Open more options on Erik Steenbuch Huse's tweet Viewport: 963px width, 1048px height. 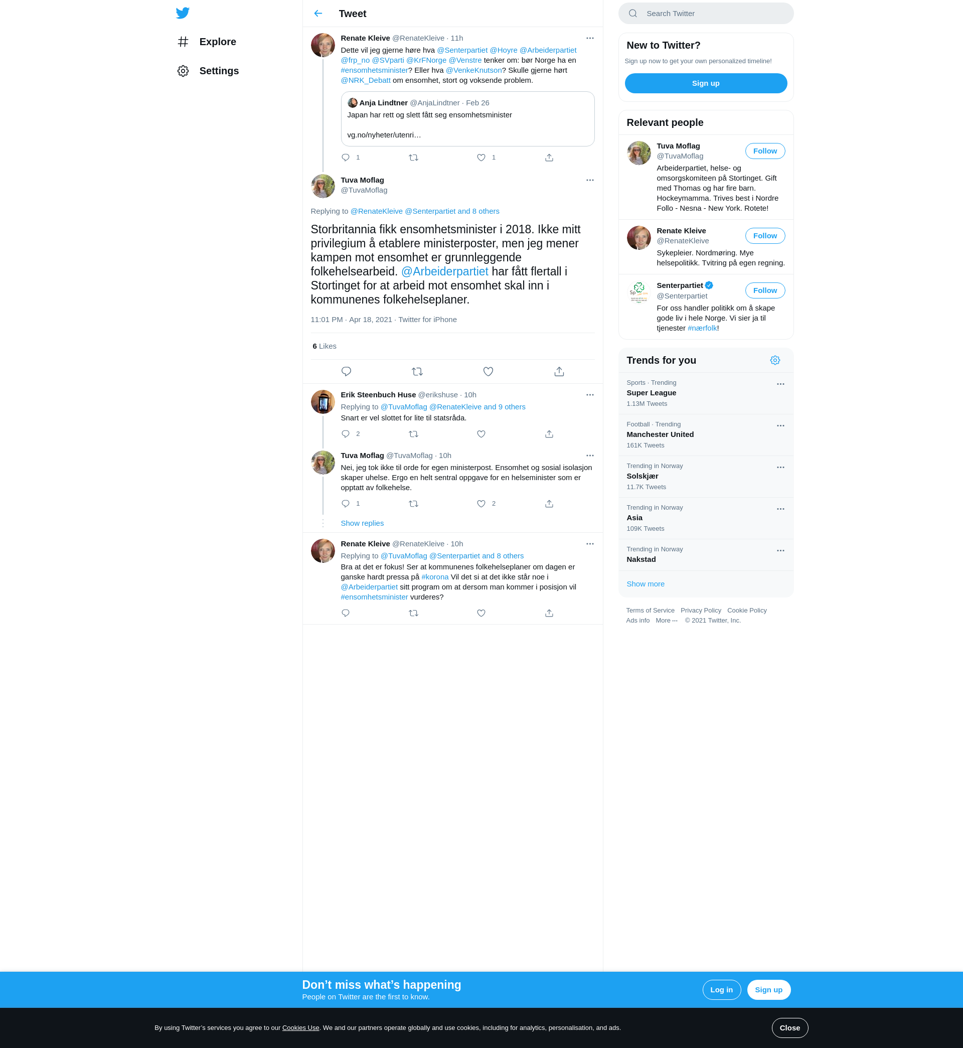tap(590, 395)
